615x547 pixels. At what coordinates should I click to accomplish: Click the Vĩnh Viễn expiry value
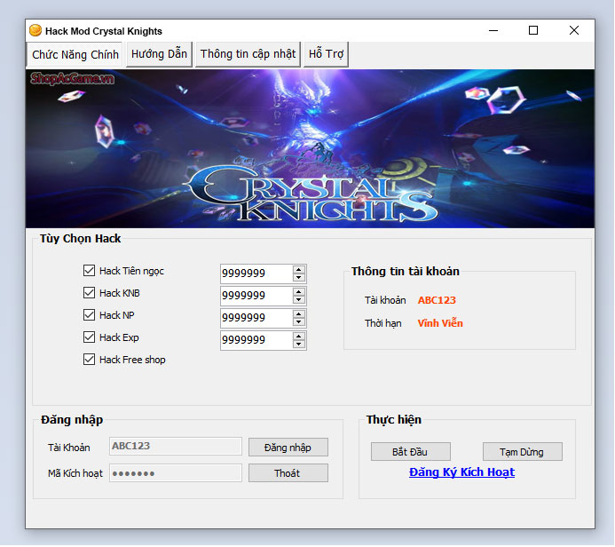click(440, 323)
